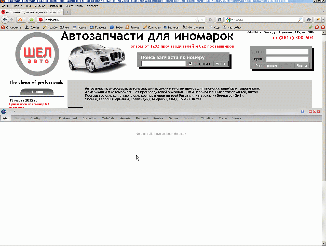Open the Формы toolbar dropdown
326x246 pixels.
point(80,27)
